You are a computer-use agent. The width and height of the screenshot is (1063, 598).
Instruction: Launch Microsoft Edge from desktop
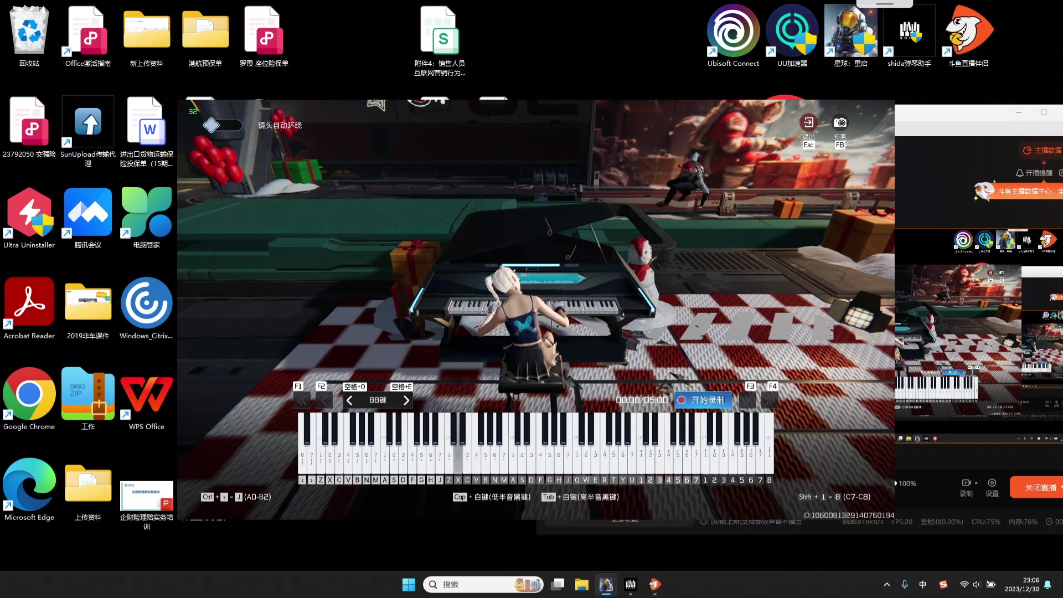[29, 491]
